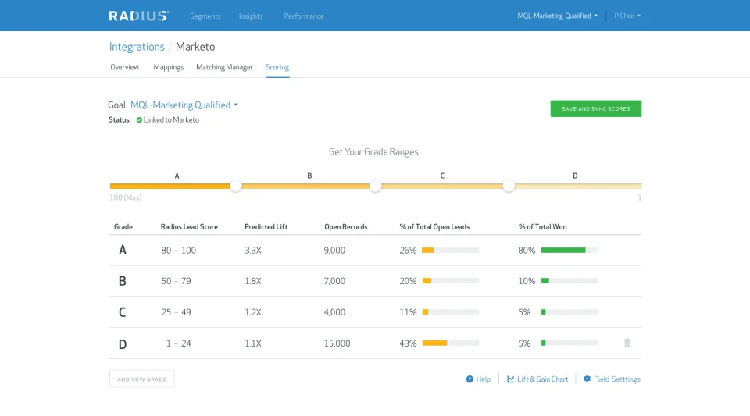Open the Matching Manager tab

point(224,67)
